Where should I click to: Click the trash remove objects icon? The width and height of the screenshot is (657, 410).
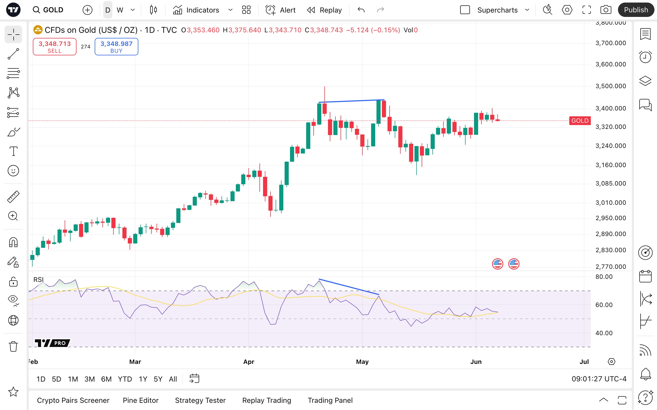click(13, 346)
